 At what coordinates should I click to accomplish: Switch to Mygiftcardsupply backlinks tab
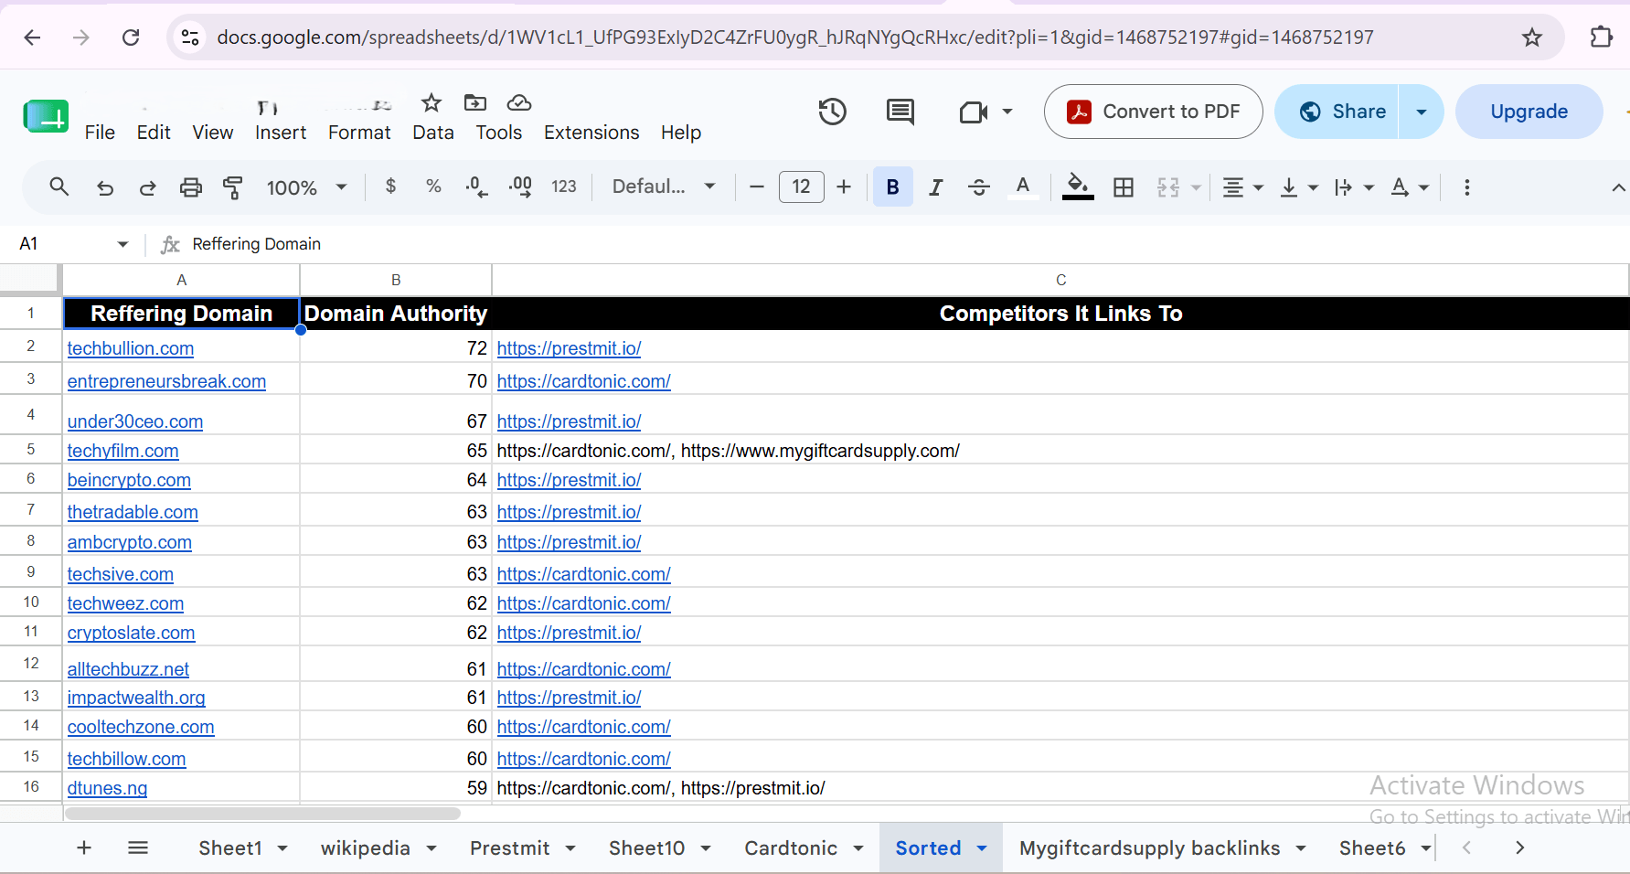click(x=1149, y=848)
